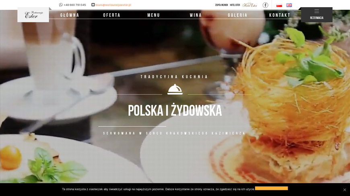Open the Rezerwacja hamburger menu
Image resolution: width=350 pixels, height=196 pixels.
coord(317,15)
